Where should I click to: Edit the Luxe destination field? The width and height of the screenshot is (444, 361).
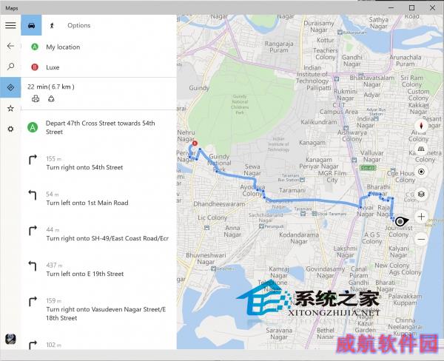(x=98, y=67)
